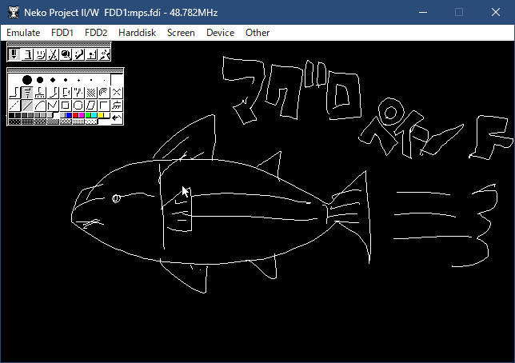
Task: Choose the largest brush size dot
Action: 26,79
